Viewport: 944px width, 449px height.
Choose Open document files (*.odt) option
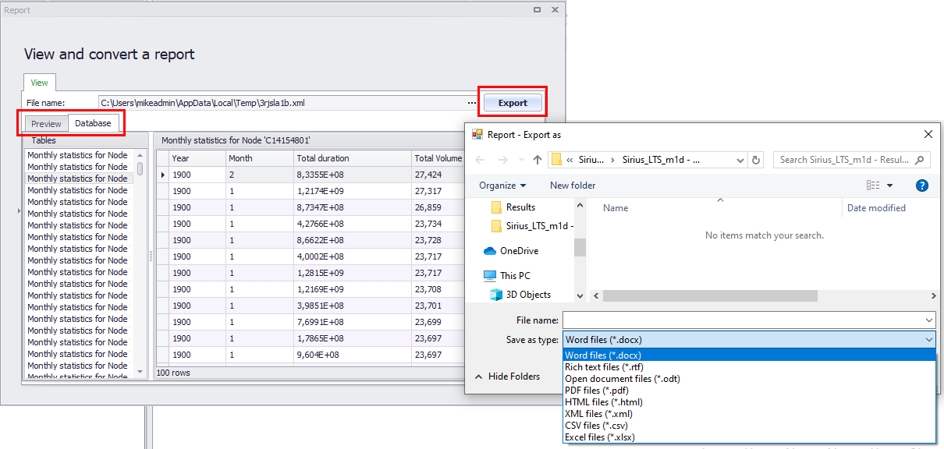pos(749,379)
